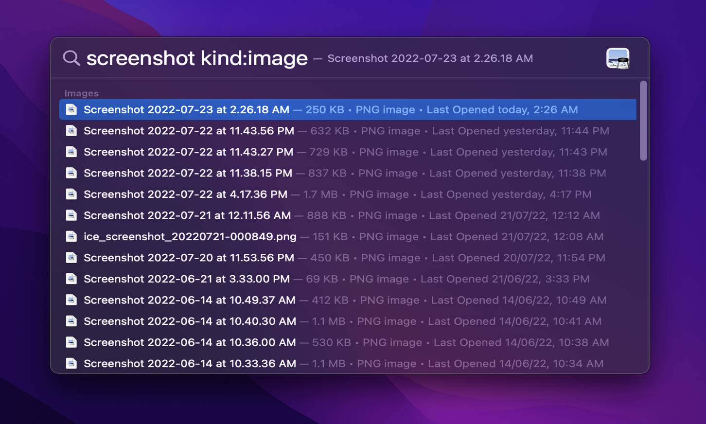Select Screenshot 2022-06-14 at 10.40.30 AM result

pyautogui.click(x=348, y=321)
